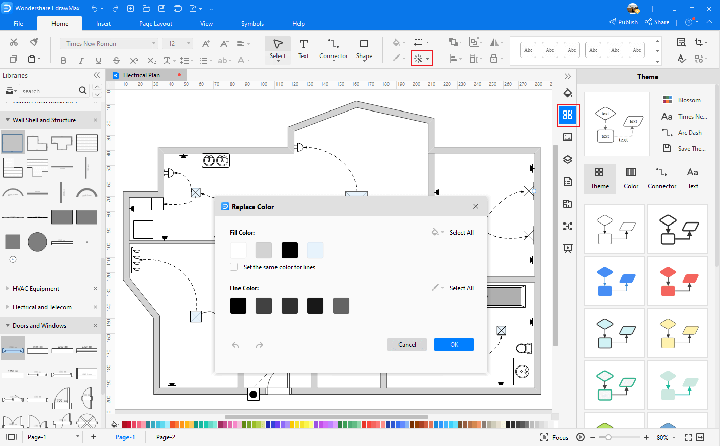
Task: Click the library search magnifier icon
Action: tap(83, 91)
